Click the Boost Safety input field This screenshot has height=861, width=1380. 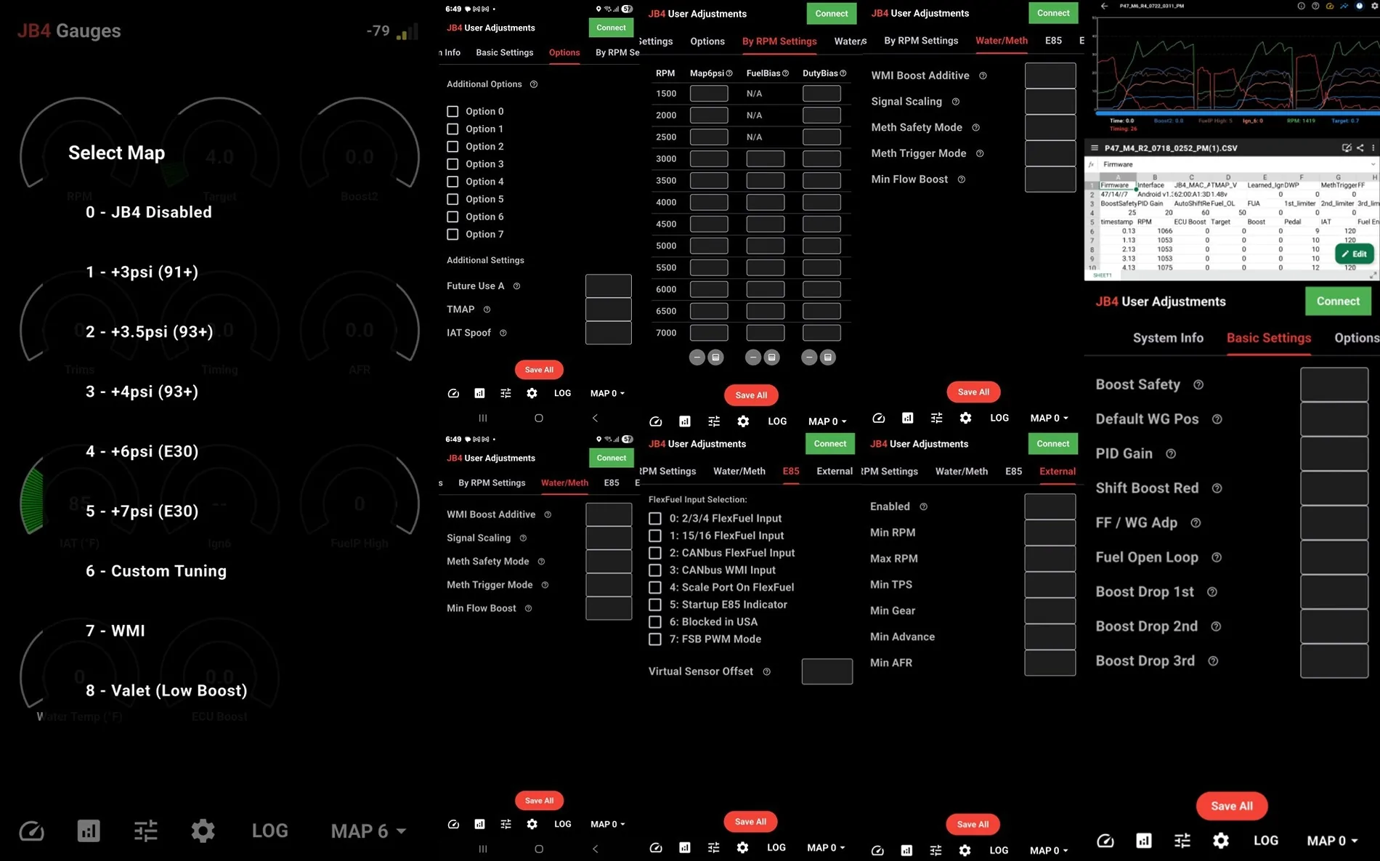point(1334,384)
